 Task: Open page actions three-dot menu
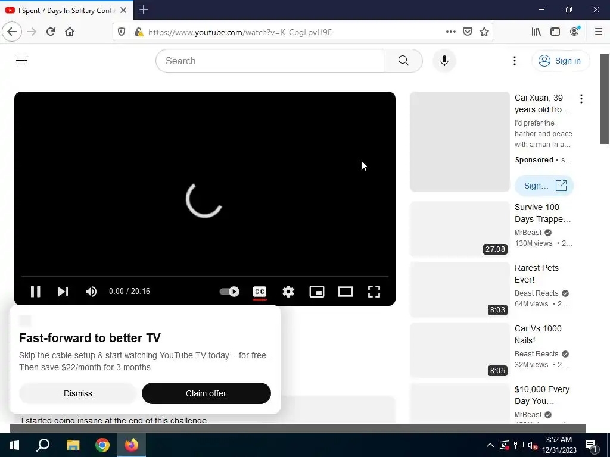point(450,32)
